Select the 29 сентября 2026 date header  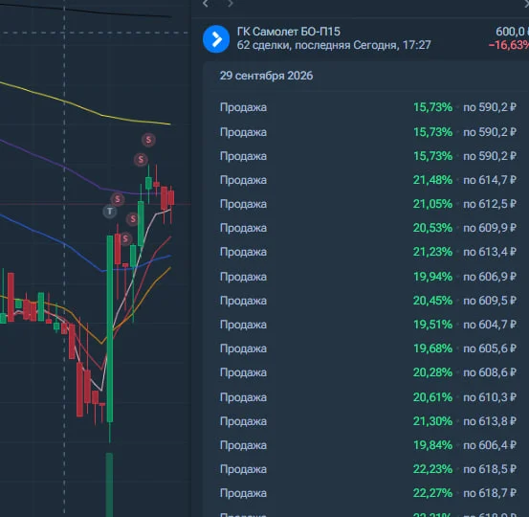pyautogui.click(x=266, y=76)
